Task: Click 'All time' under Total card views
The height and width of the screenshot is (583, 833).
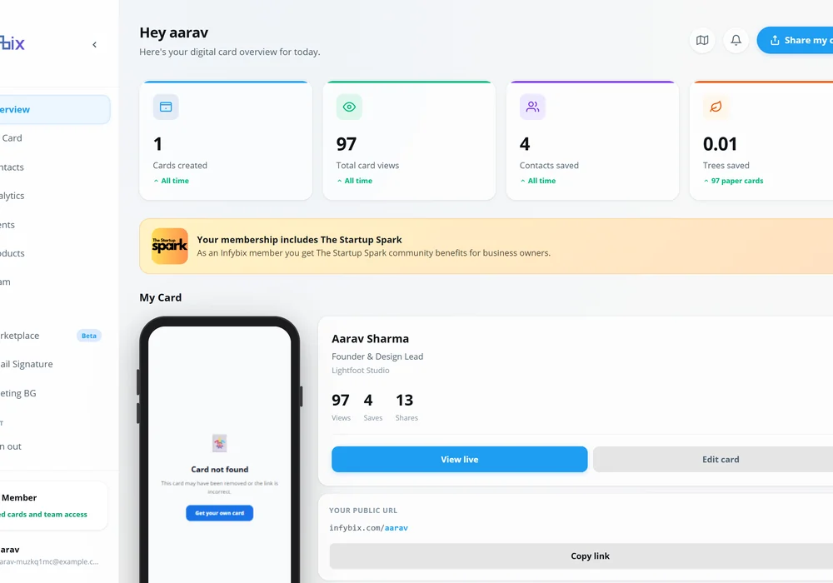Action: point(358,181)
